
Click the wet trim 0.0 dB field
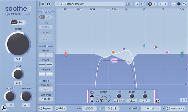coord(46,99)
